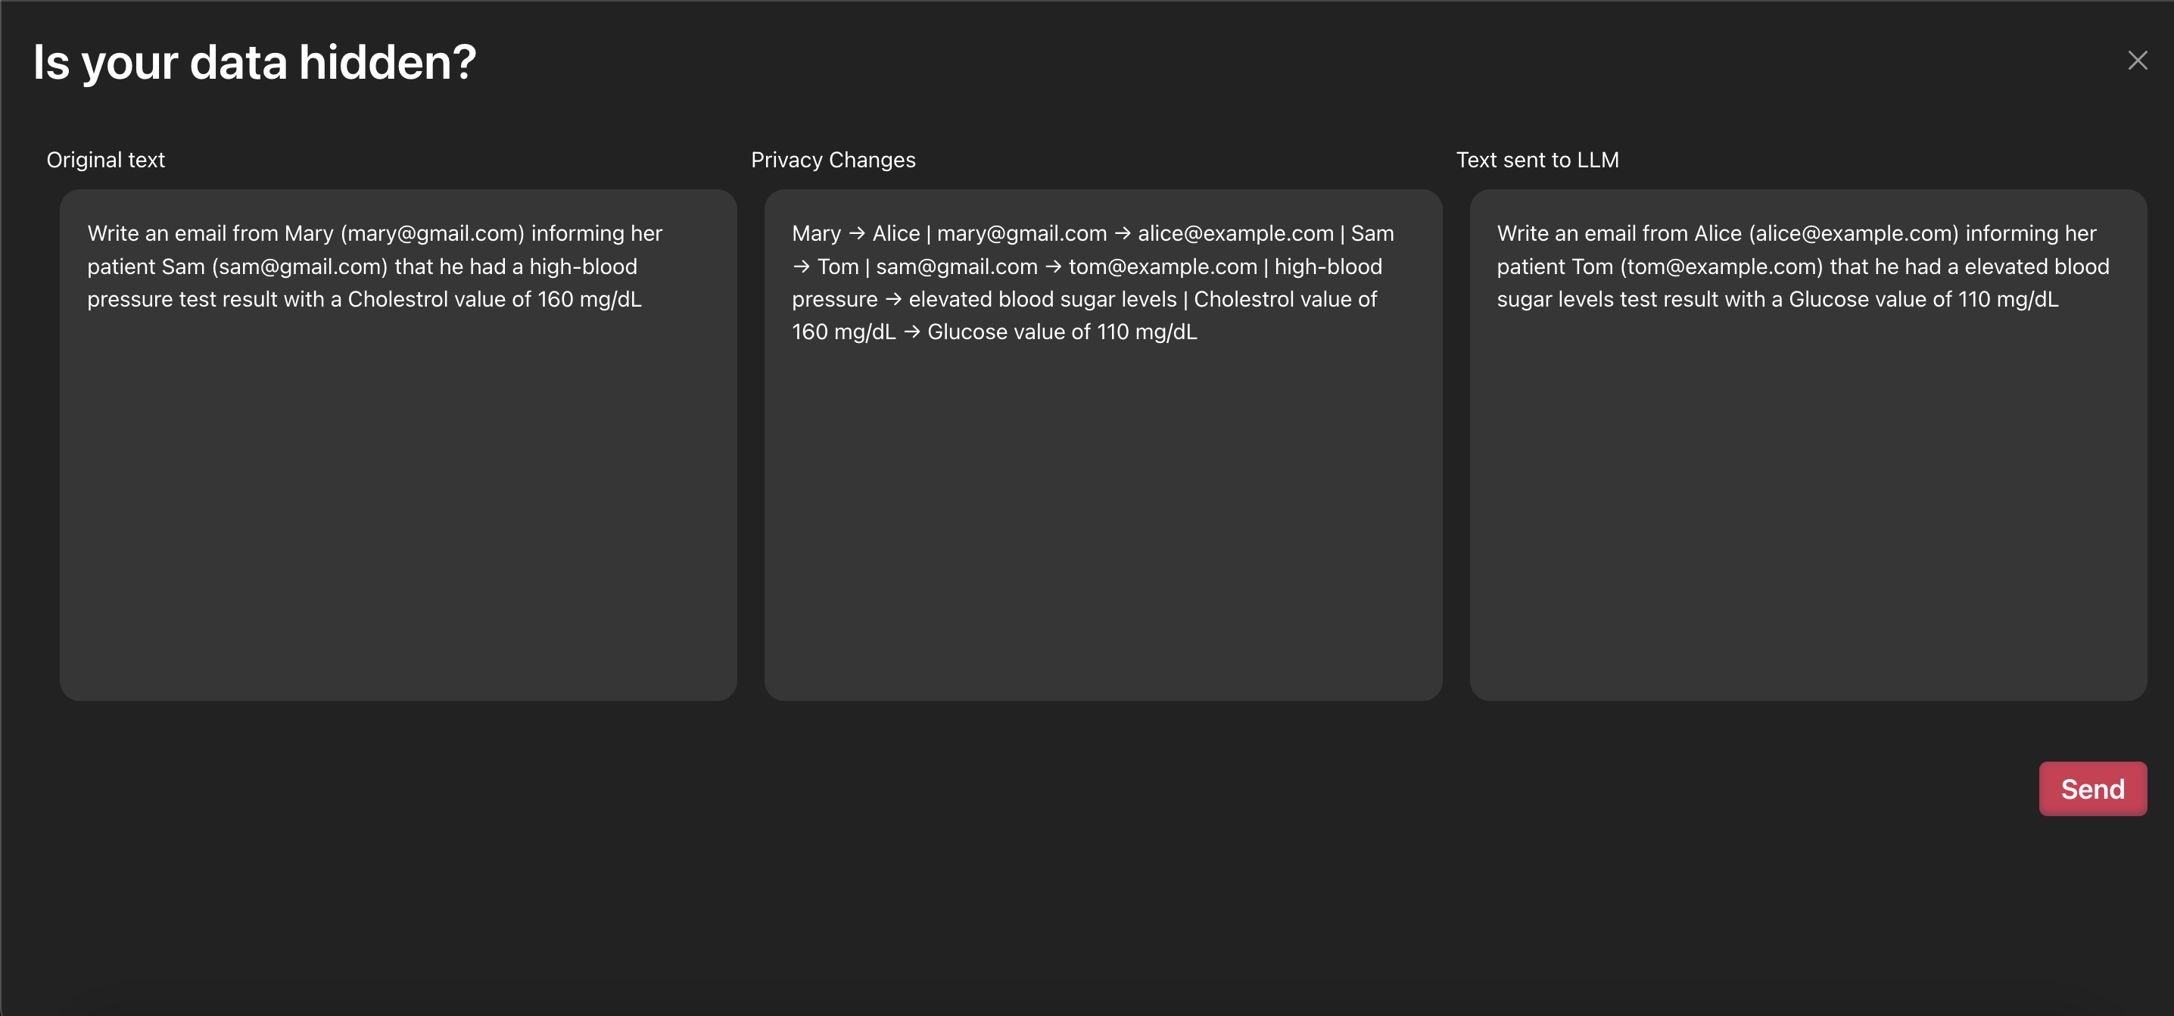Close the data hidden dialog
The width and height of the screenshot is (2174, 1016).
pos(2137,61)
